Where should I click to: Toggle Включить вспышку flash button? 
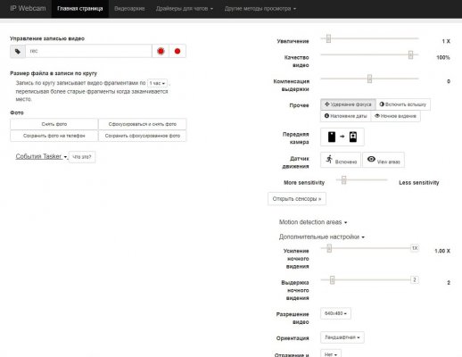click(x=403, y=104)
